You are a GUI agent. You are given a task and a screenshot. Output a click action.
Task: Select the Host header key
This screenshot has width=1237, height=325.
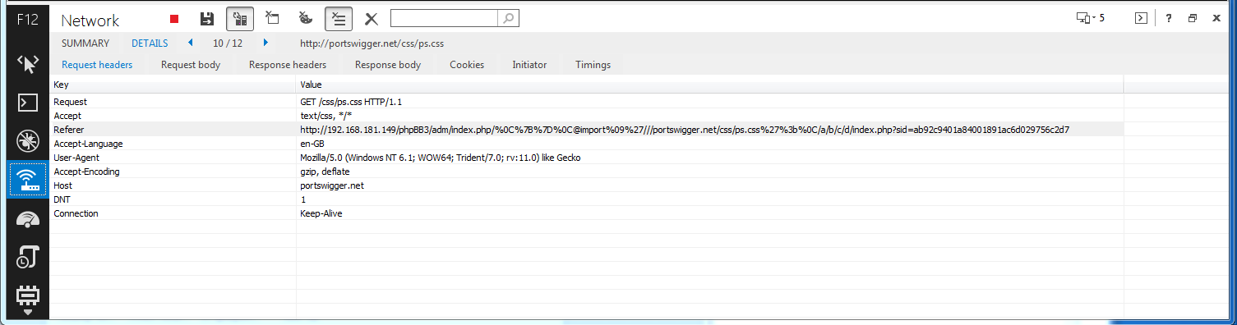click(63, 185)
